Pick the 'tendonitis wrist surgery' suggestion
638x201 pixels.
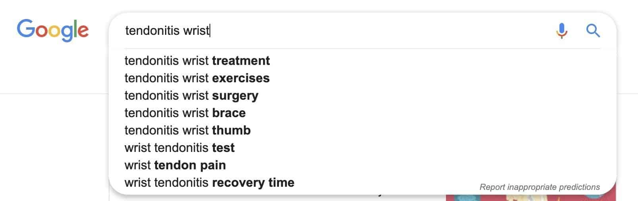pyautogui.click(x=191, y=96)
